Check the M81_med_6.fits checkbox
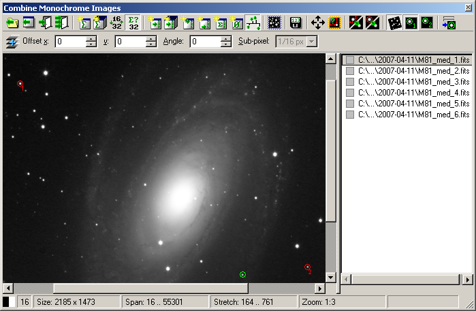The height and width of the screenshot is (311, 476). click(350, 115)
